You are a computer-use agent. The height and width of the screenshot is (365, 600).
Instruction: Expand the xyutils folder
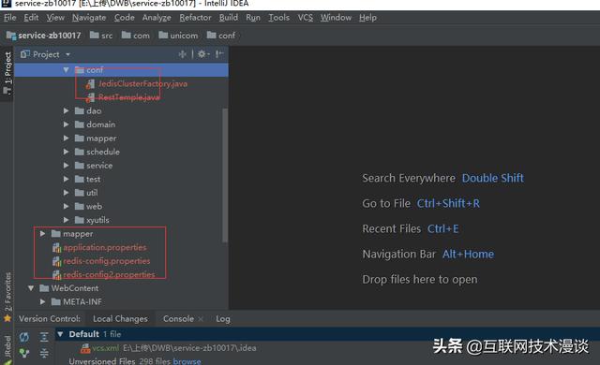67,220
